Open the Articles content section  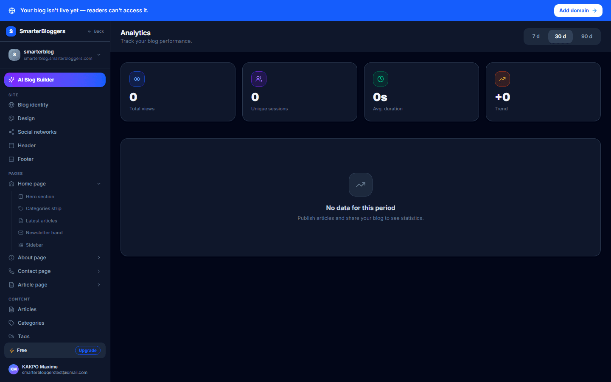point(55,309)
